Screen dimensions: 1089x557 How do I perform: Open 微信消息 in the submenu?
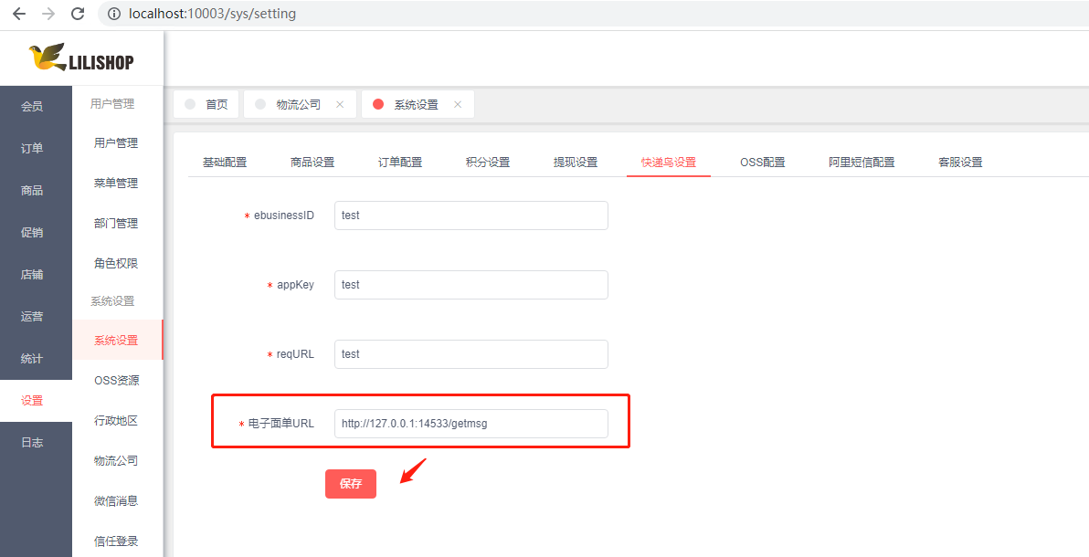[117, 500]
